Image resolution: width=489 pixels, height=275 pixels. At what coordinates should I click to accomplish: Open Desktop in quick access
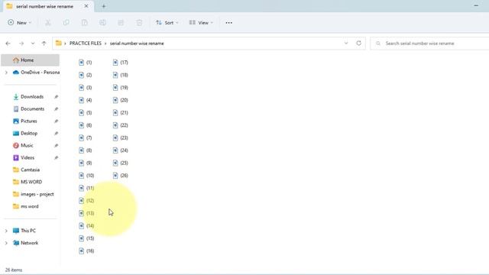point(25,133)
